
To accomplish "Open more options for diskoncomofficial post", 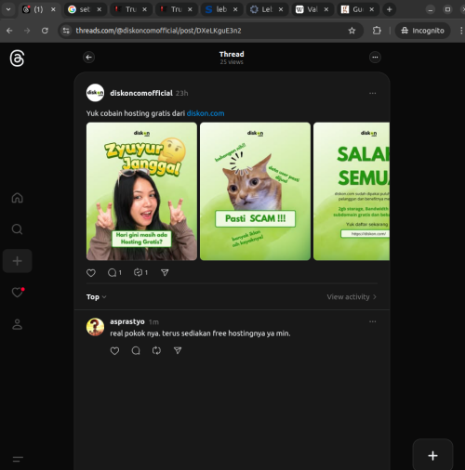I will (372, 93).
